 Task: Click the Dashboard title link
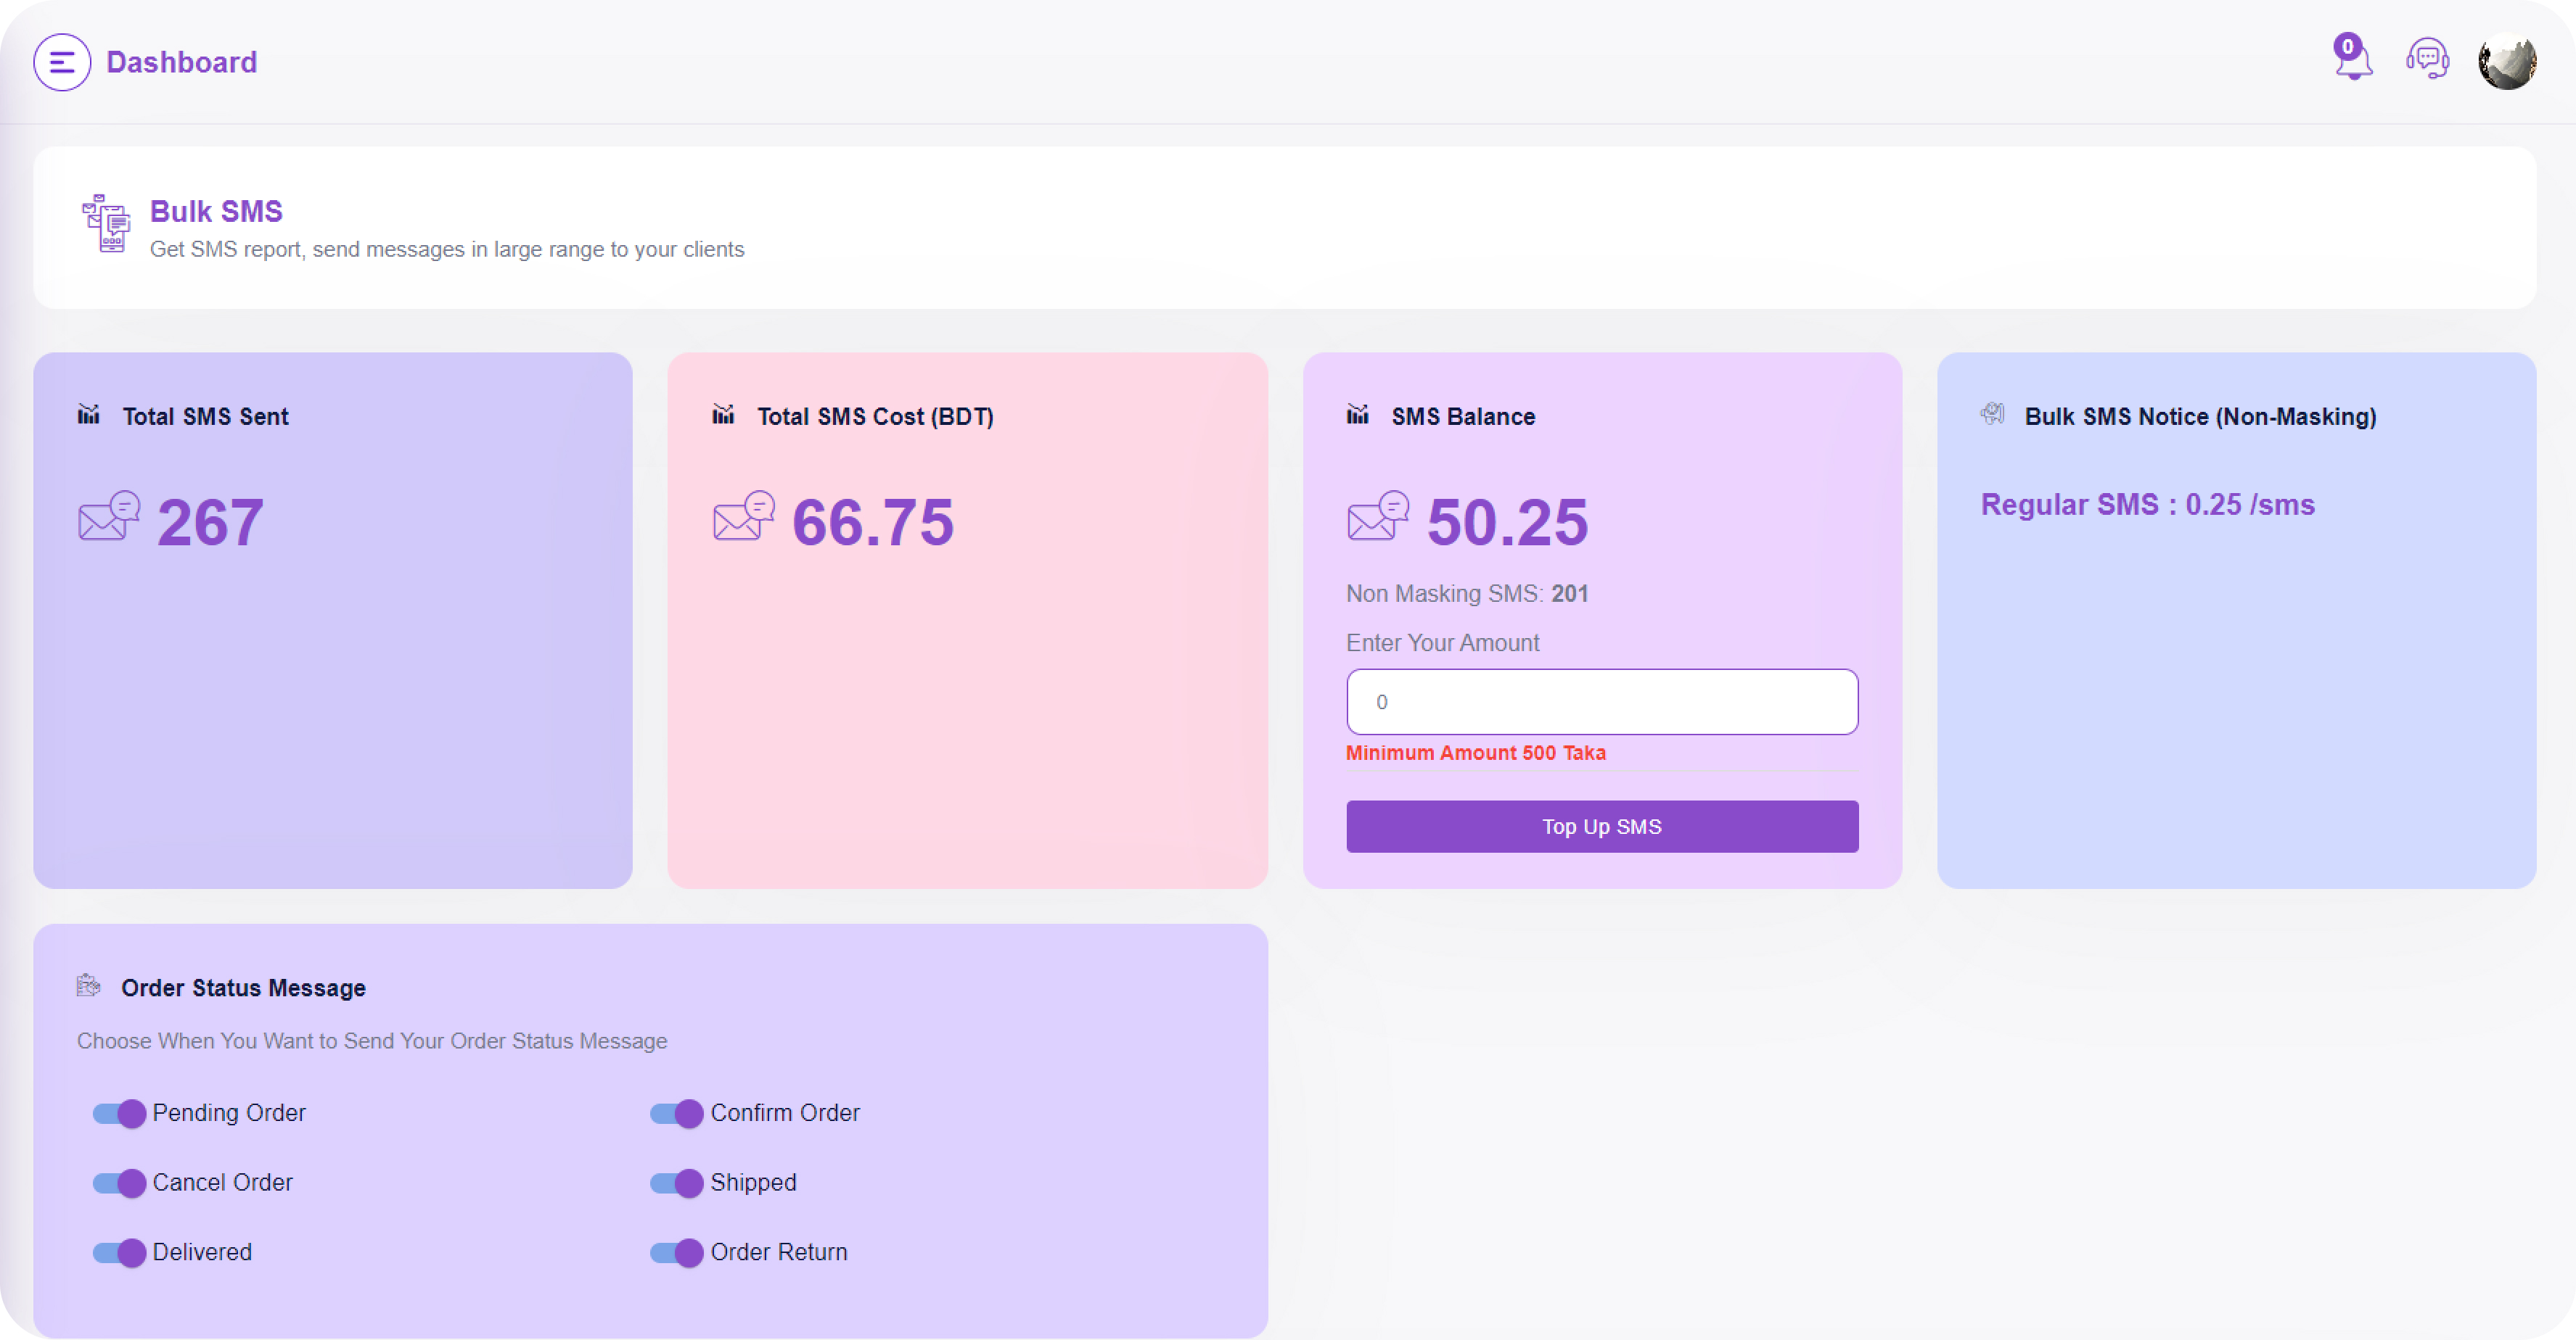[x=182, y=63]
